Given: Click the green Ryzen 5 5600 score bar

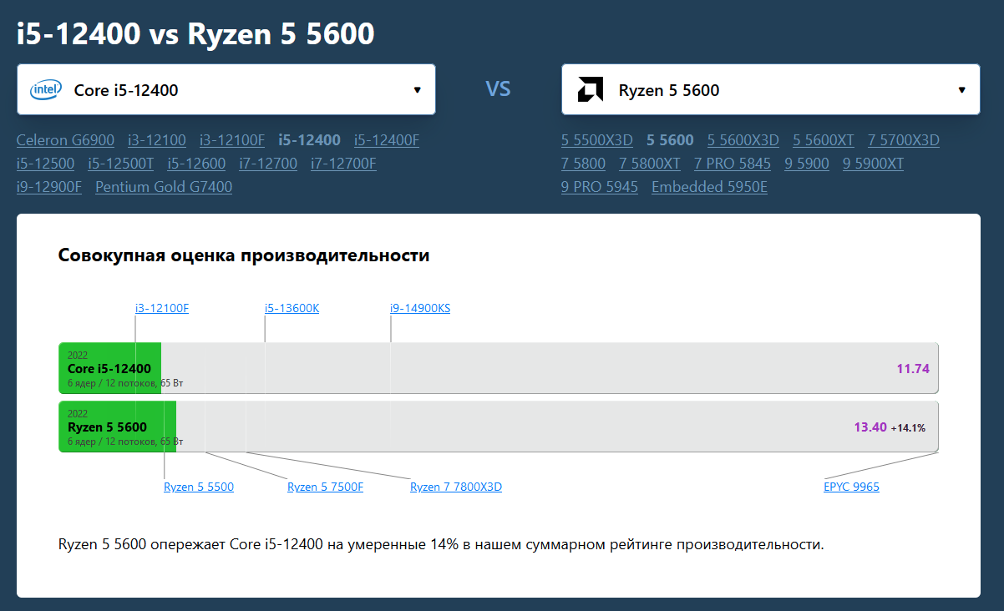Looking at the screenshot, I should pos(118,427).
